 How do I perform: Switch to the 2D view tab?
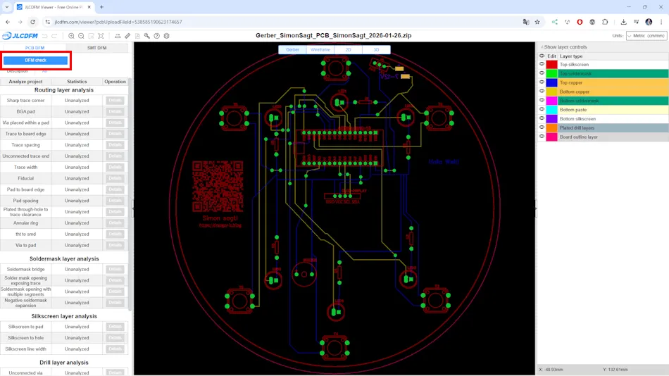click(x=348, y=49)
